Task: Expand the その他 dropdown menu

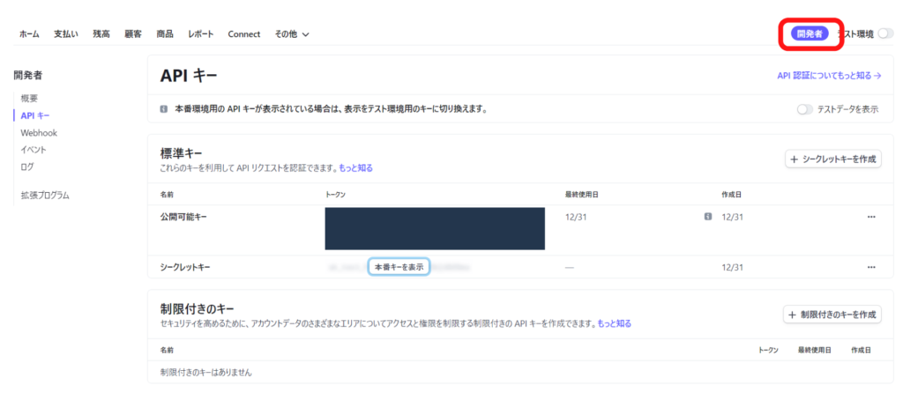Action: pos(292,34)
